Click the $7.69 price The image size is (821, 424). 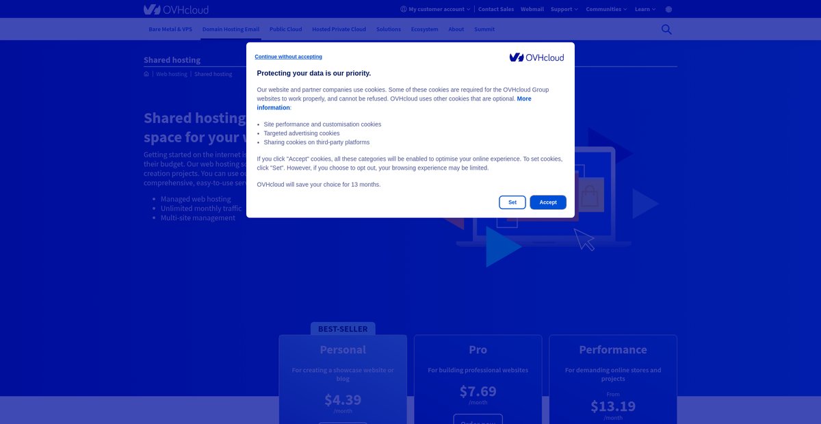(478, 391)
